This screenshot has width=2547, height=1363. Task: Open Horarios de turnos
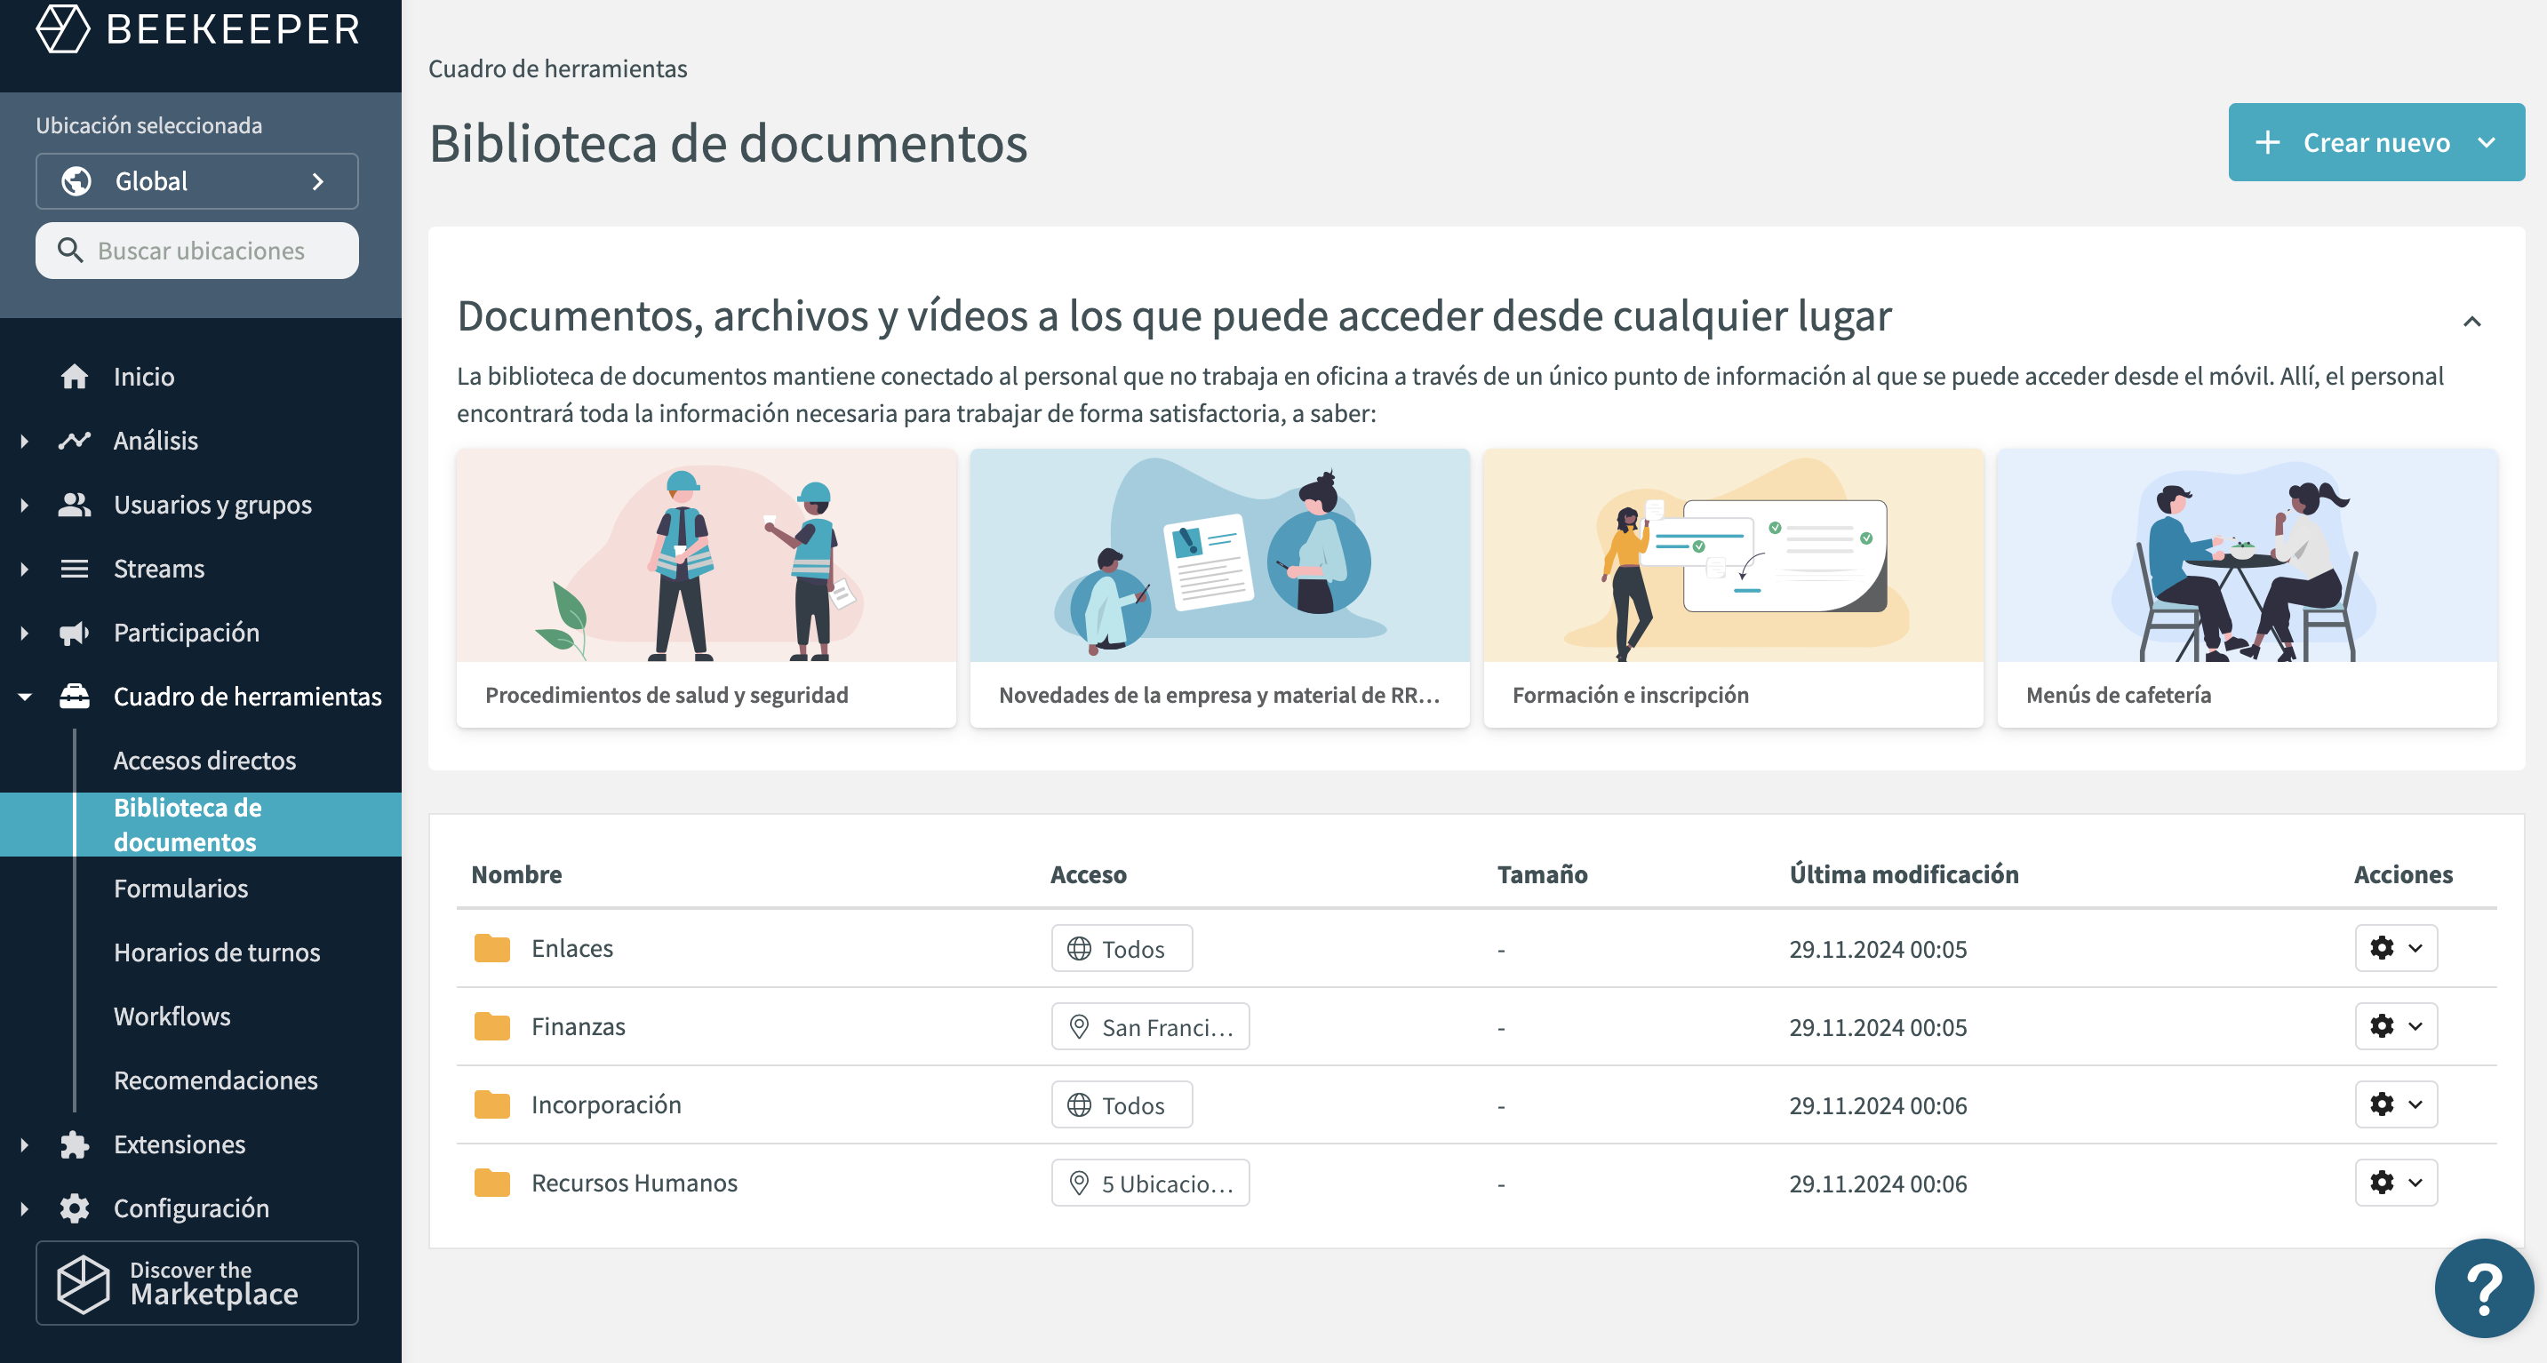pos(217,953)
